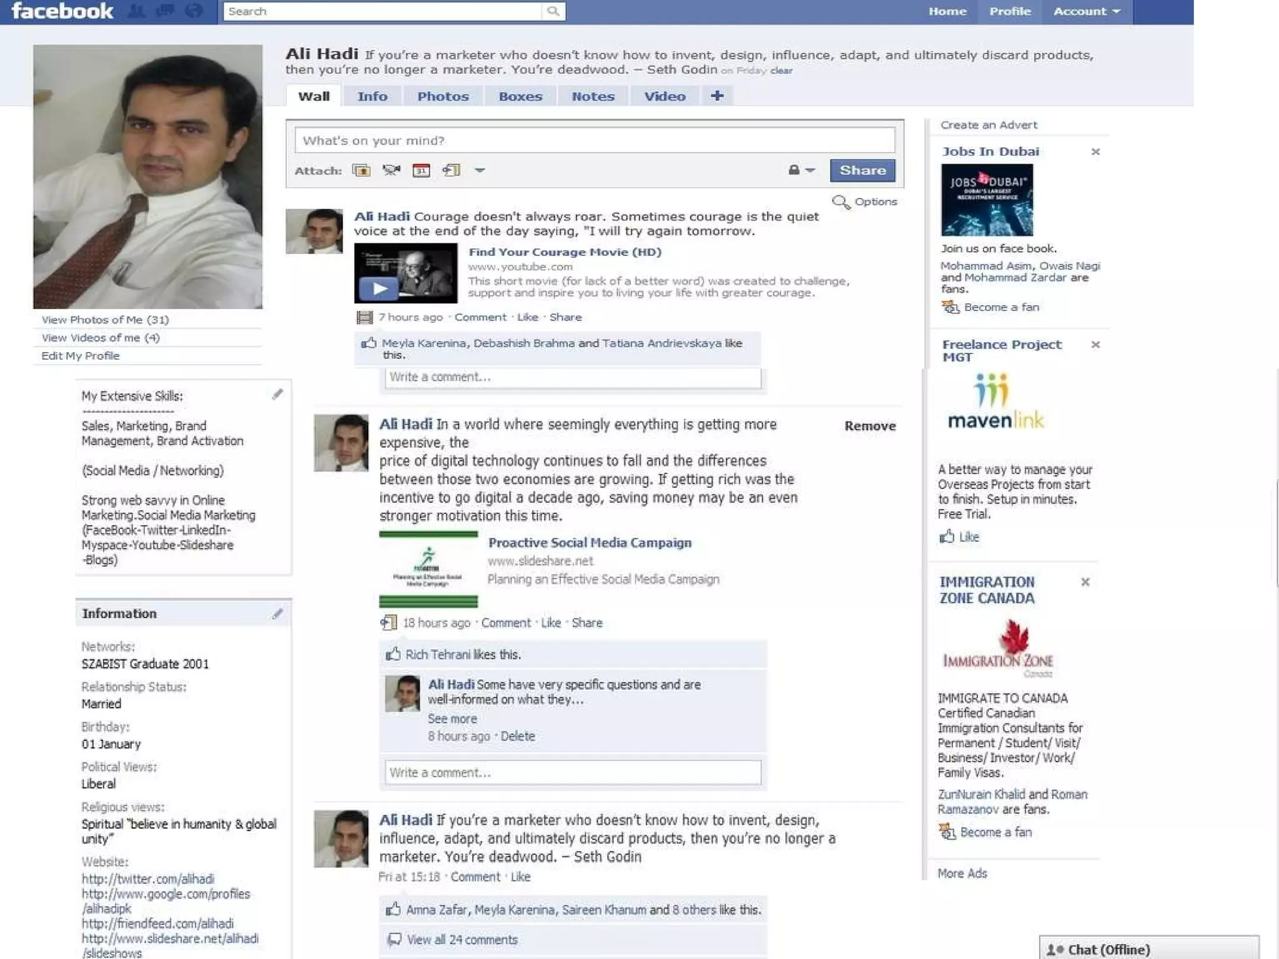Dismiss the Freelance Project MGT advert
This screenshot has width=1279, height=959.
coord(1095,345)
